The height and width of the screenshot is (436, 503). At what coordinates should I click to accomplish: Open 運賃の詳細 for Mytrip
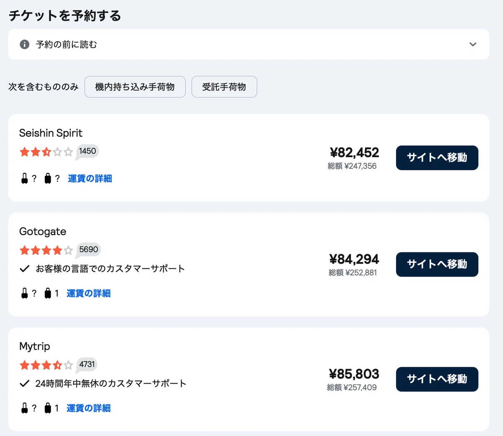88,408
